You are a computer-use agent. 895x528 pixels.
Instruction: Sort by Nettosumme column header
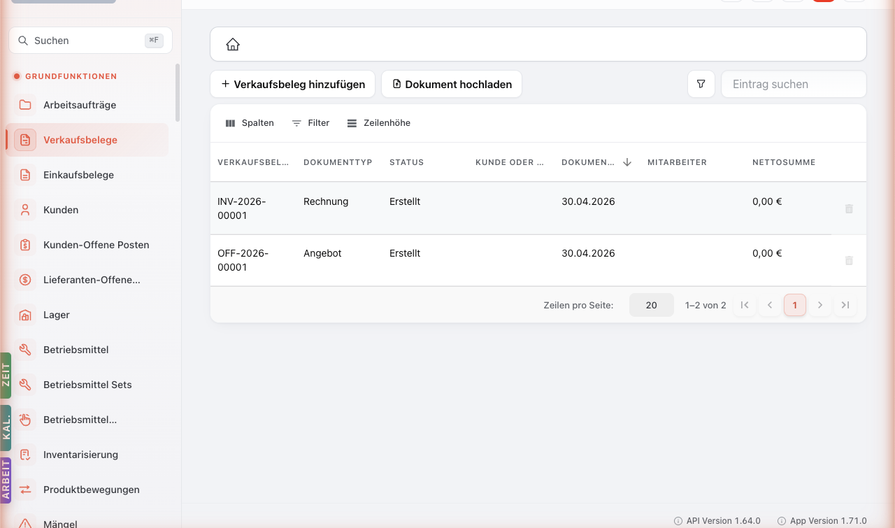(x=784, y=162)
